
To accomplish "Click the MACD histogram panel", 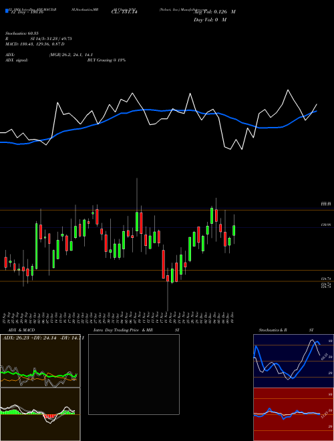I will pyautogui.click(x=40, y=414).
